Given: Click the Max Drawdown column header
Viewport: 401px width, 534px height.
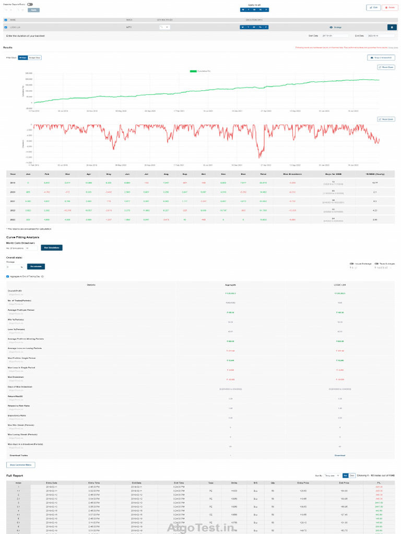Looking at the screenshot, I should coord(292,174).
